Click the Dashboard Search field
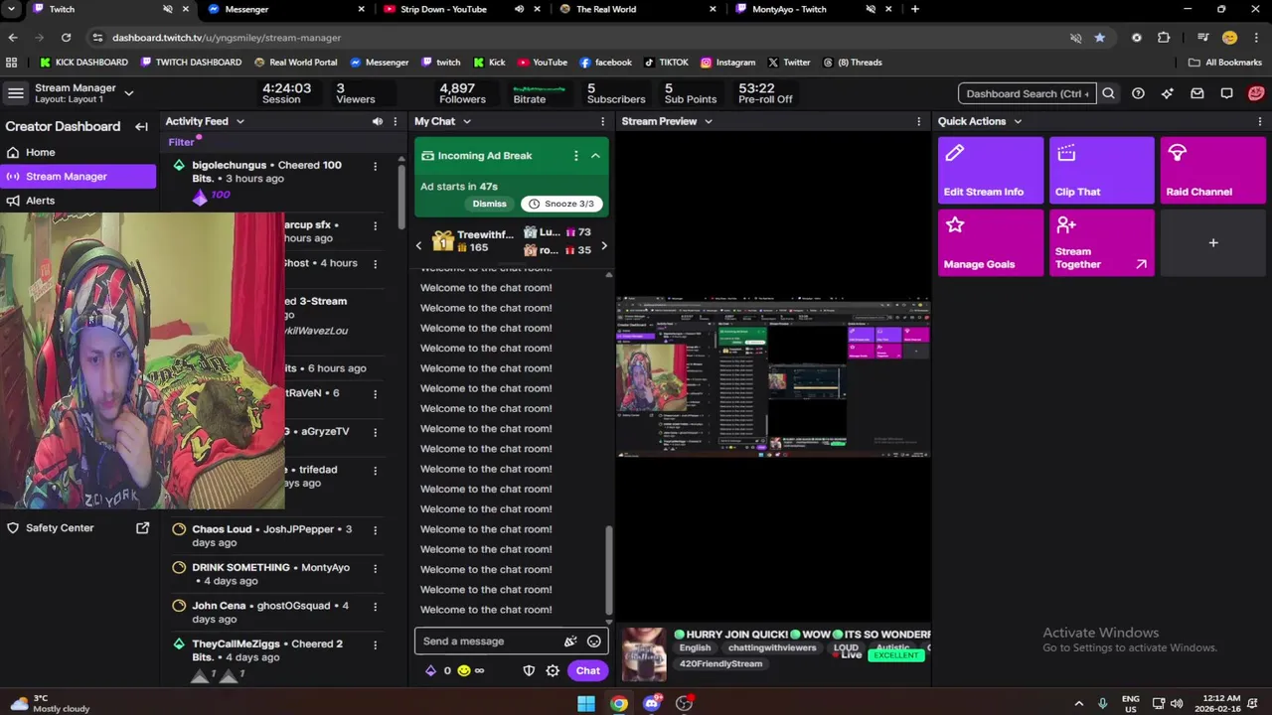The image size is (1272, 715). pyautogui.click(x=1028, y=93)
